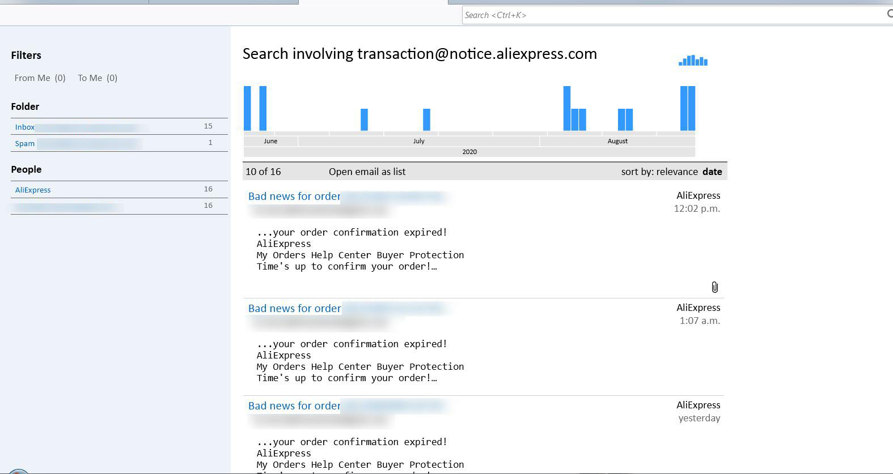Click the first June bar in the timeline

pyautogui.click(x=247, y=108)
